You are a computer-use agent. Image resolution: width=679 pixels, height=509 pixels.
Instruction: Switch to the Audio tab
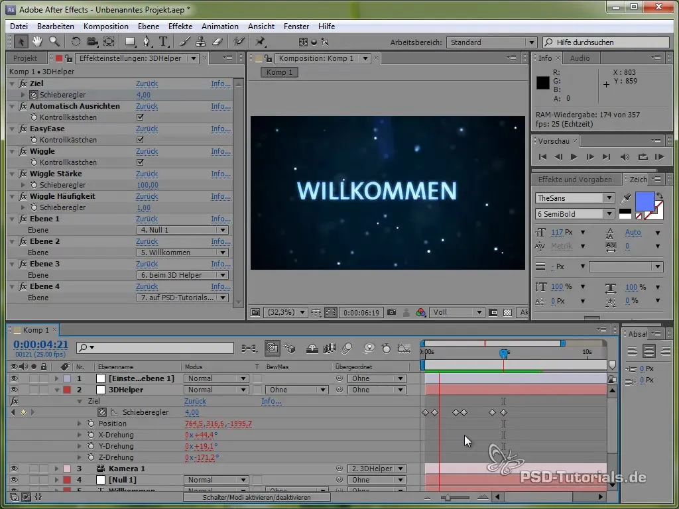pyautogui.click(x=580, y=58)
